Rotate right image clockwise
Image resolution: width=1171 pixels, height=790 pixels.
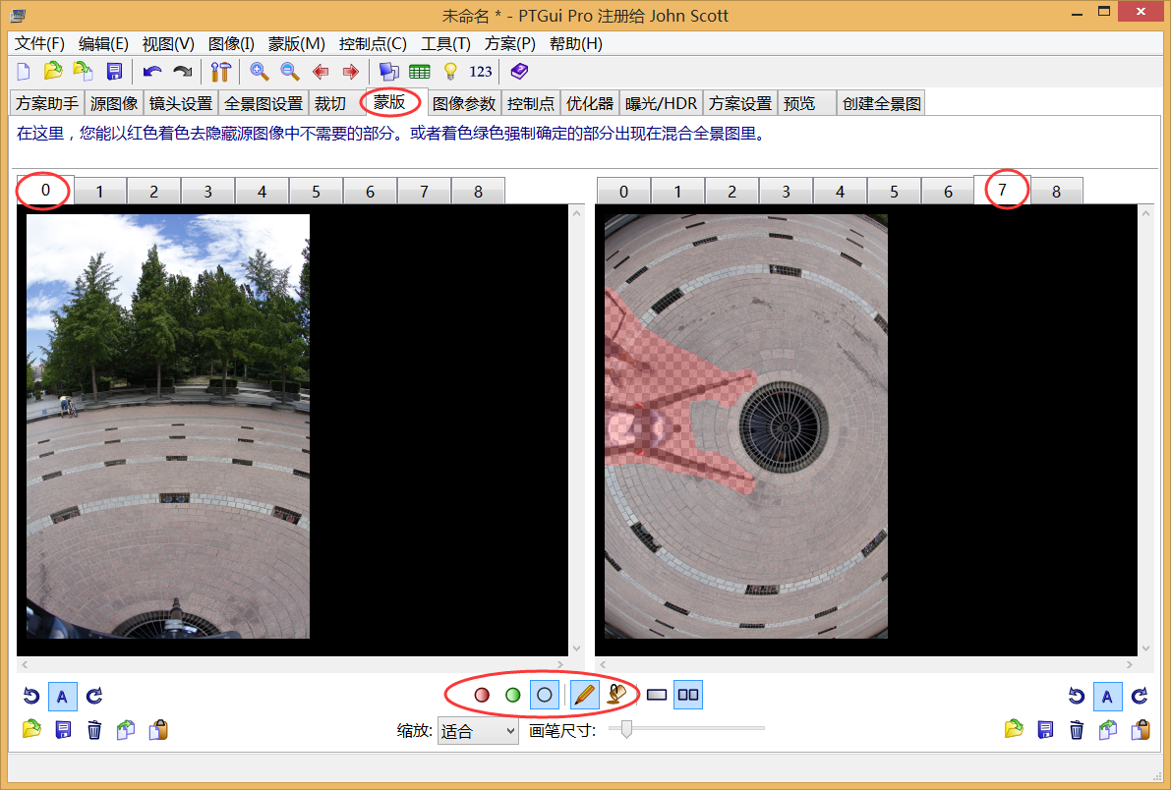[x=1140, y=696]
